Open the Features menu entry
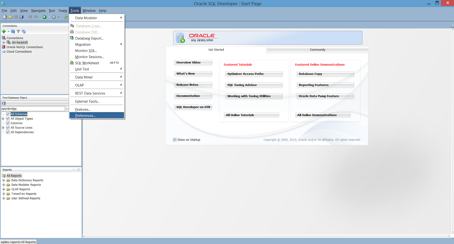The width and height of the screenshot is (454, 244). (x=97, y=109)
